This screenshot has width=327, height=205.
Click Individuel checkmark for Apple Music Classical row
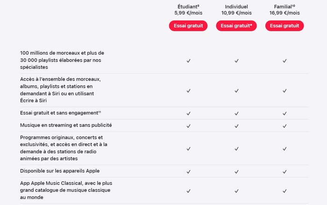pos(236,191)
